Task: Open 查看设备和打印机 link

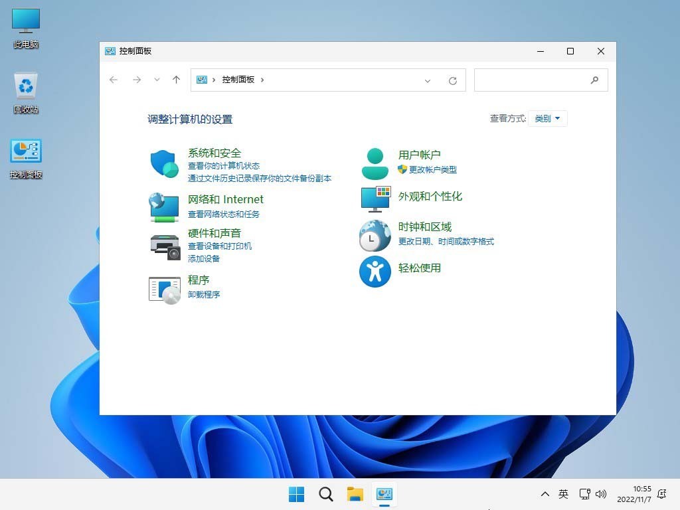Action: coord(220,246)
